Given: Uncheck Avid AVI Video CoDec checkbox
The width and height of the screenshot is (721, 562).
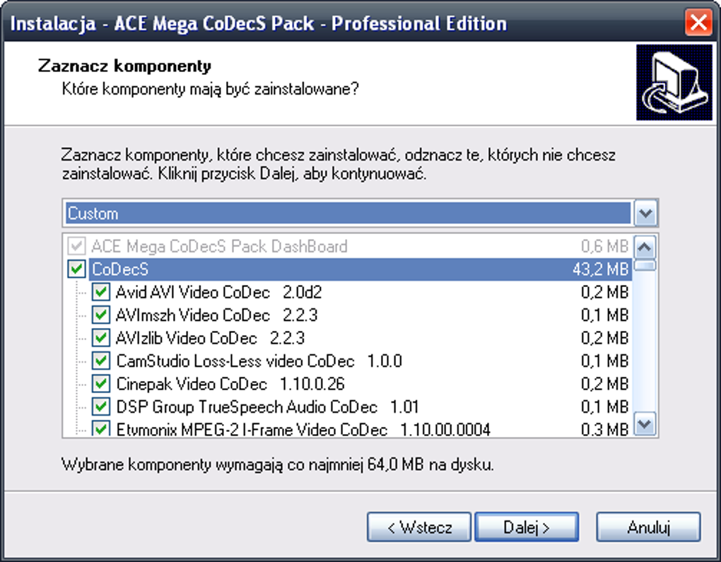Looking at the screenshot, I should coord(102,292).
